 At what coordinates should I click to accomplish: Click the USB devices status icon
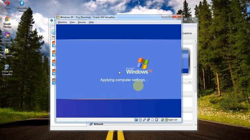click(144, 120)
